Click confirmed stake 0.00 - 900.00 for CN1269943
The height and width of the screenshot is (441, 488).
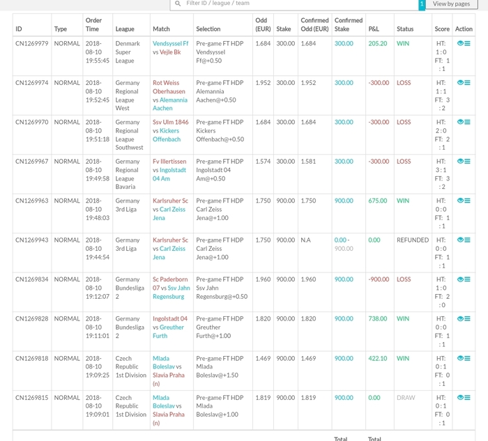[x=344, y=245]
